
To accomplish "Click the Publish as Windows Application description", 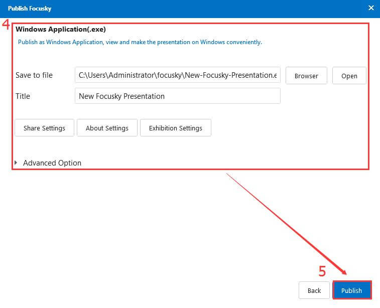I will click(140, 42).
